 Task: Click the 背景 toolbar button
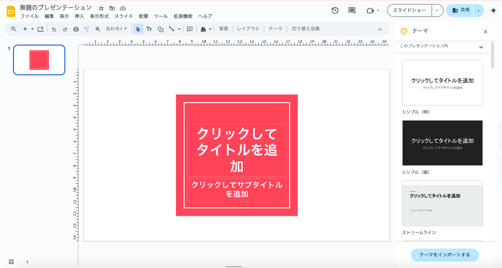point(223,29)
